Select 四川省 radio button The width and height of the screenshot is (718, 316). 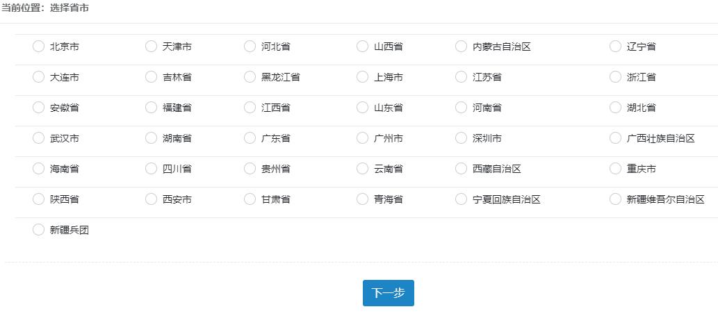pos(151,169)
